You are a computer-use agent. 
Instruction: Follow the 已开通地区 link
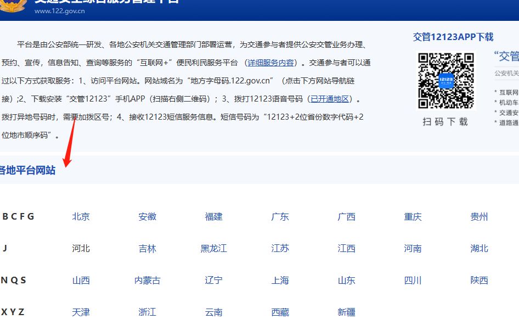coord(330,99)
